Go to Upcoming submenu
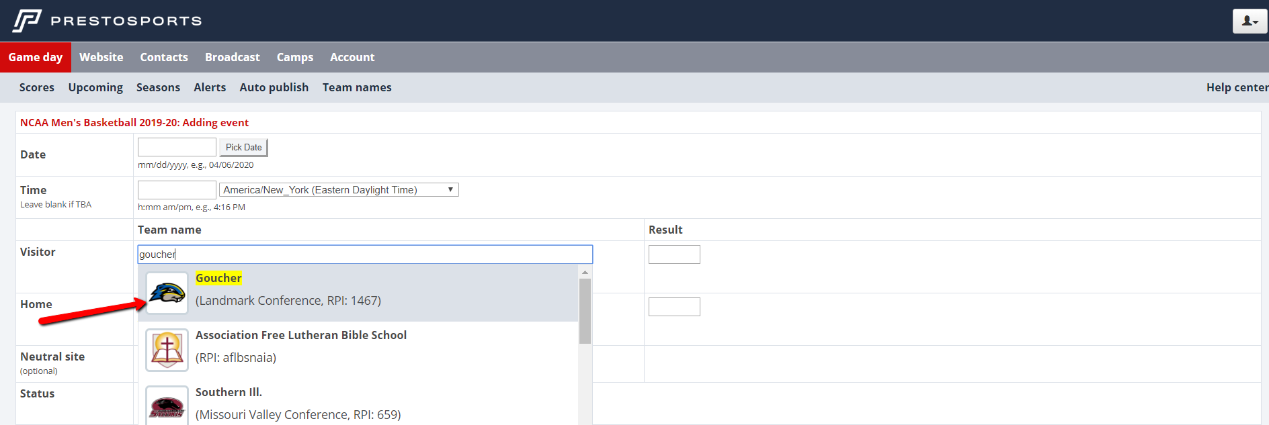The image size is (1269, 425). click(95, 87)
